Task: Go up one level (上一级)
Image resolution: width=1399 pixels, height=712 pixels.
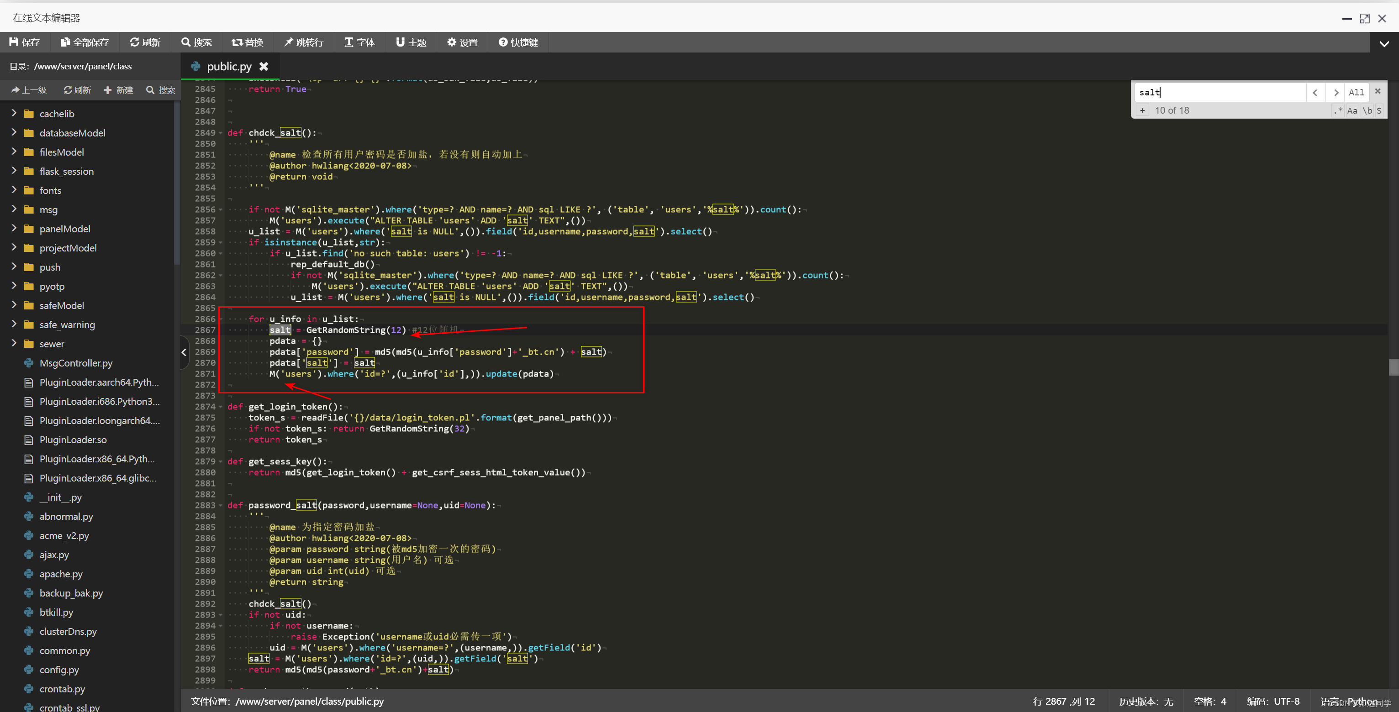Action: click(29, 90)
